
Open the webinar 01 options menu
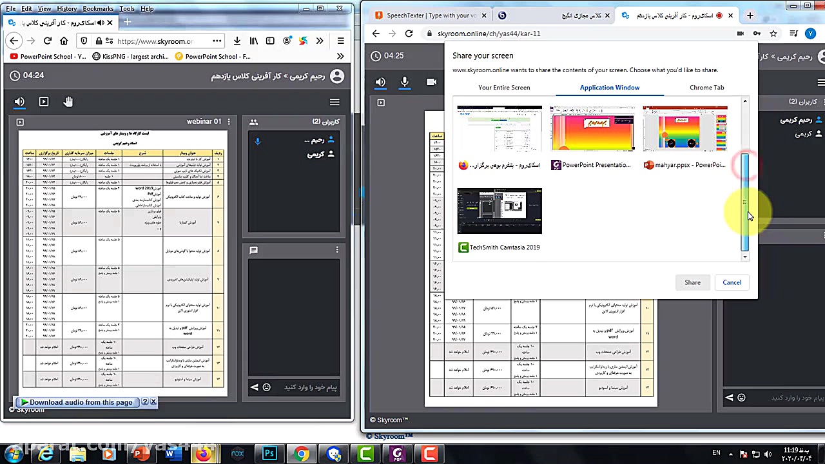229,121
